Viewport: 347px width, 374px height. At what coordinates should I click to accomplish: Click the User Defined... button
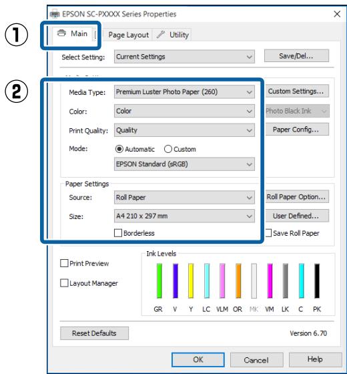coord(297,216)
